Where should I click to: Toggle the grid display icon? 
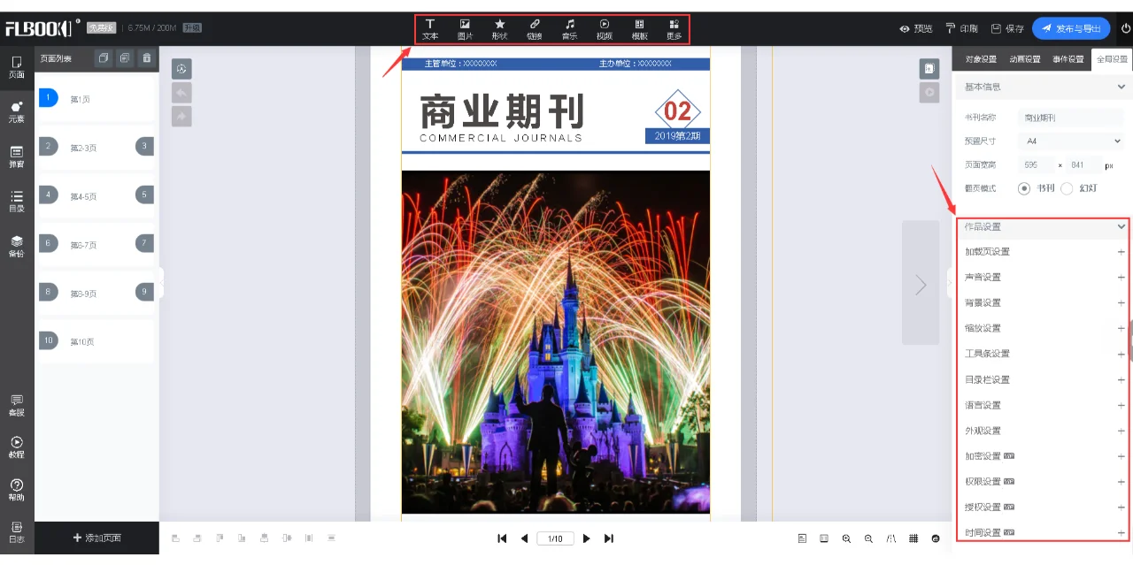(x=913, y=538)
